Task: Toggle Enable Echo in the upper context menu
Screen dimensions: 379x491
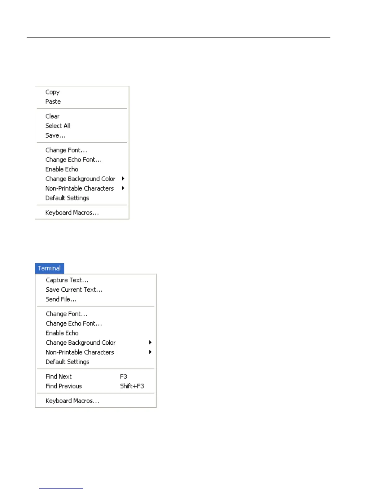Action: [62, 169]
